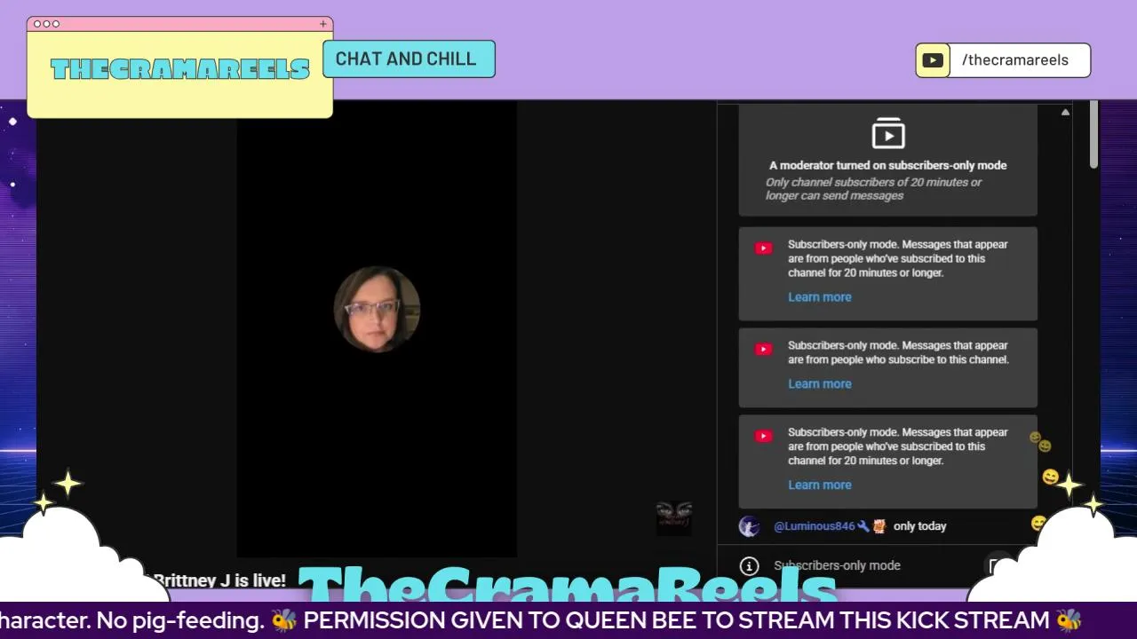
Task: Click the moderator wrench badge beside @Luminous846
Action: pos(863,526)
